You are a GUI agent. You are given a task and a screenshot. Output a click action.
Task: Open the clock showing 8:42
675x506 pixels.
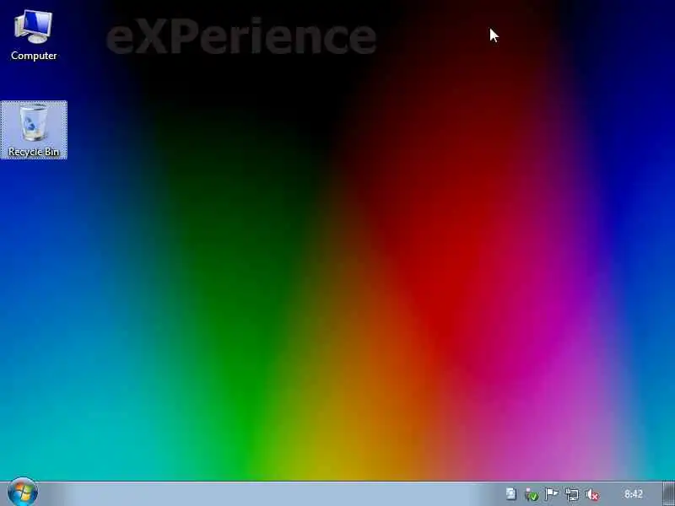634,494
